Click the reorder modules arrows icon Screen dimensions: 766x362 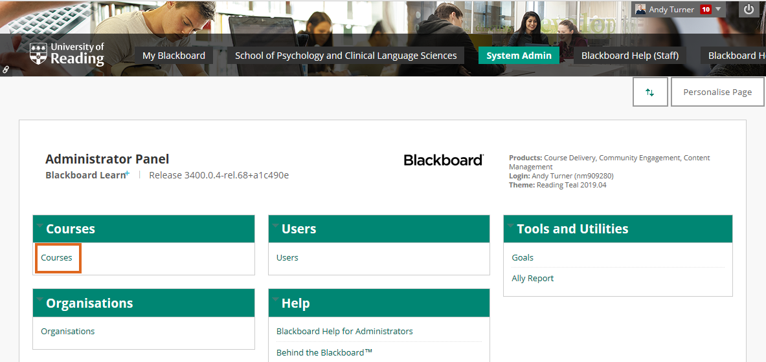tap(649, 92)
